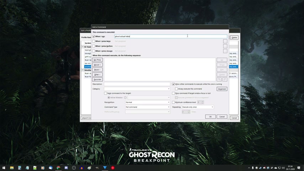Screen dimensions: 304x171
Task: Check 'Stop command if target window focus is lost'
Action: pos(173,93)
